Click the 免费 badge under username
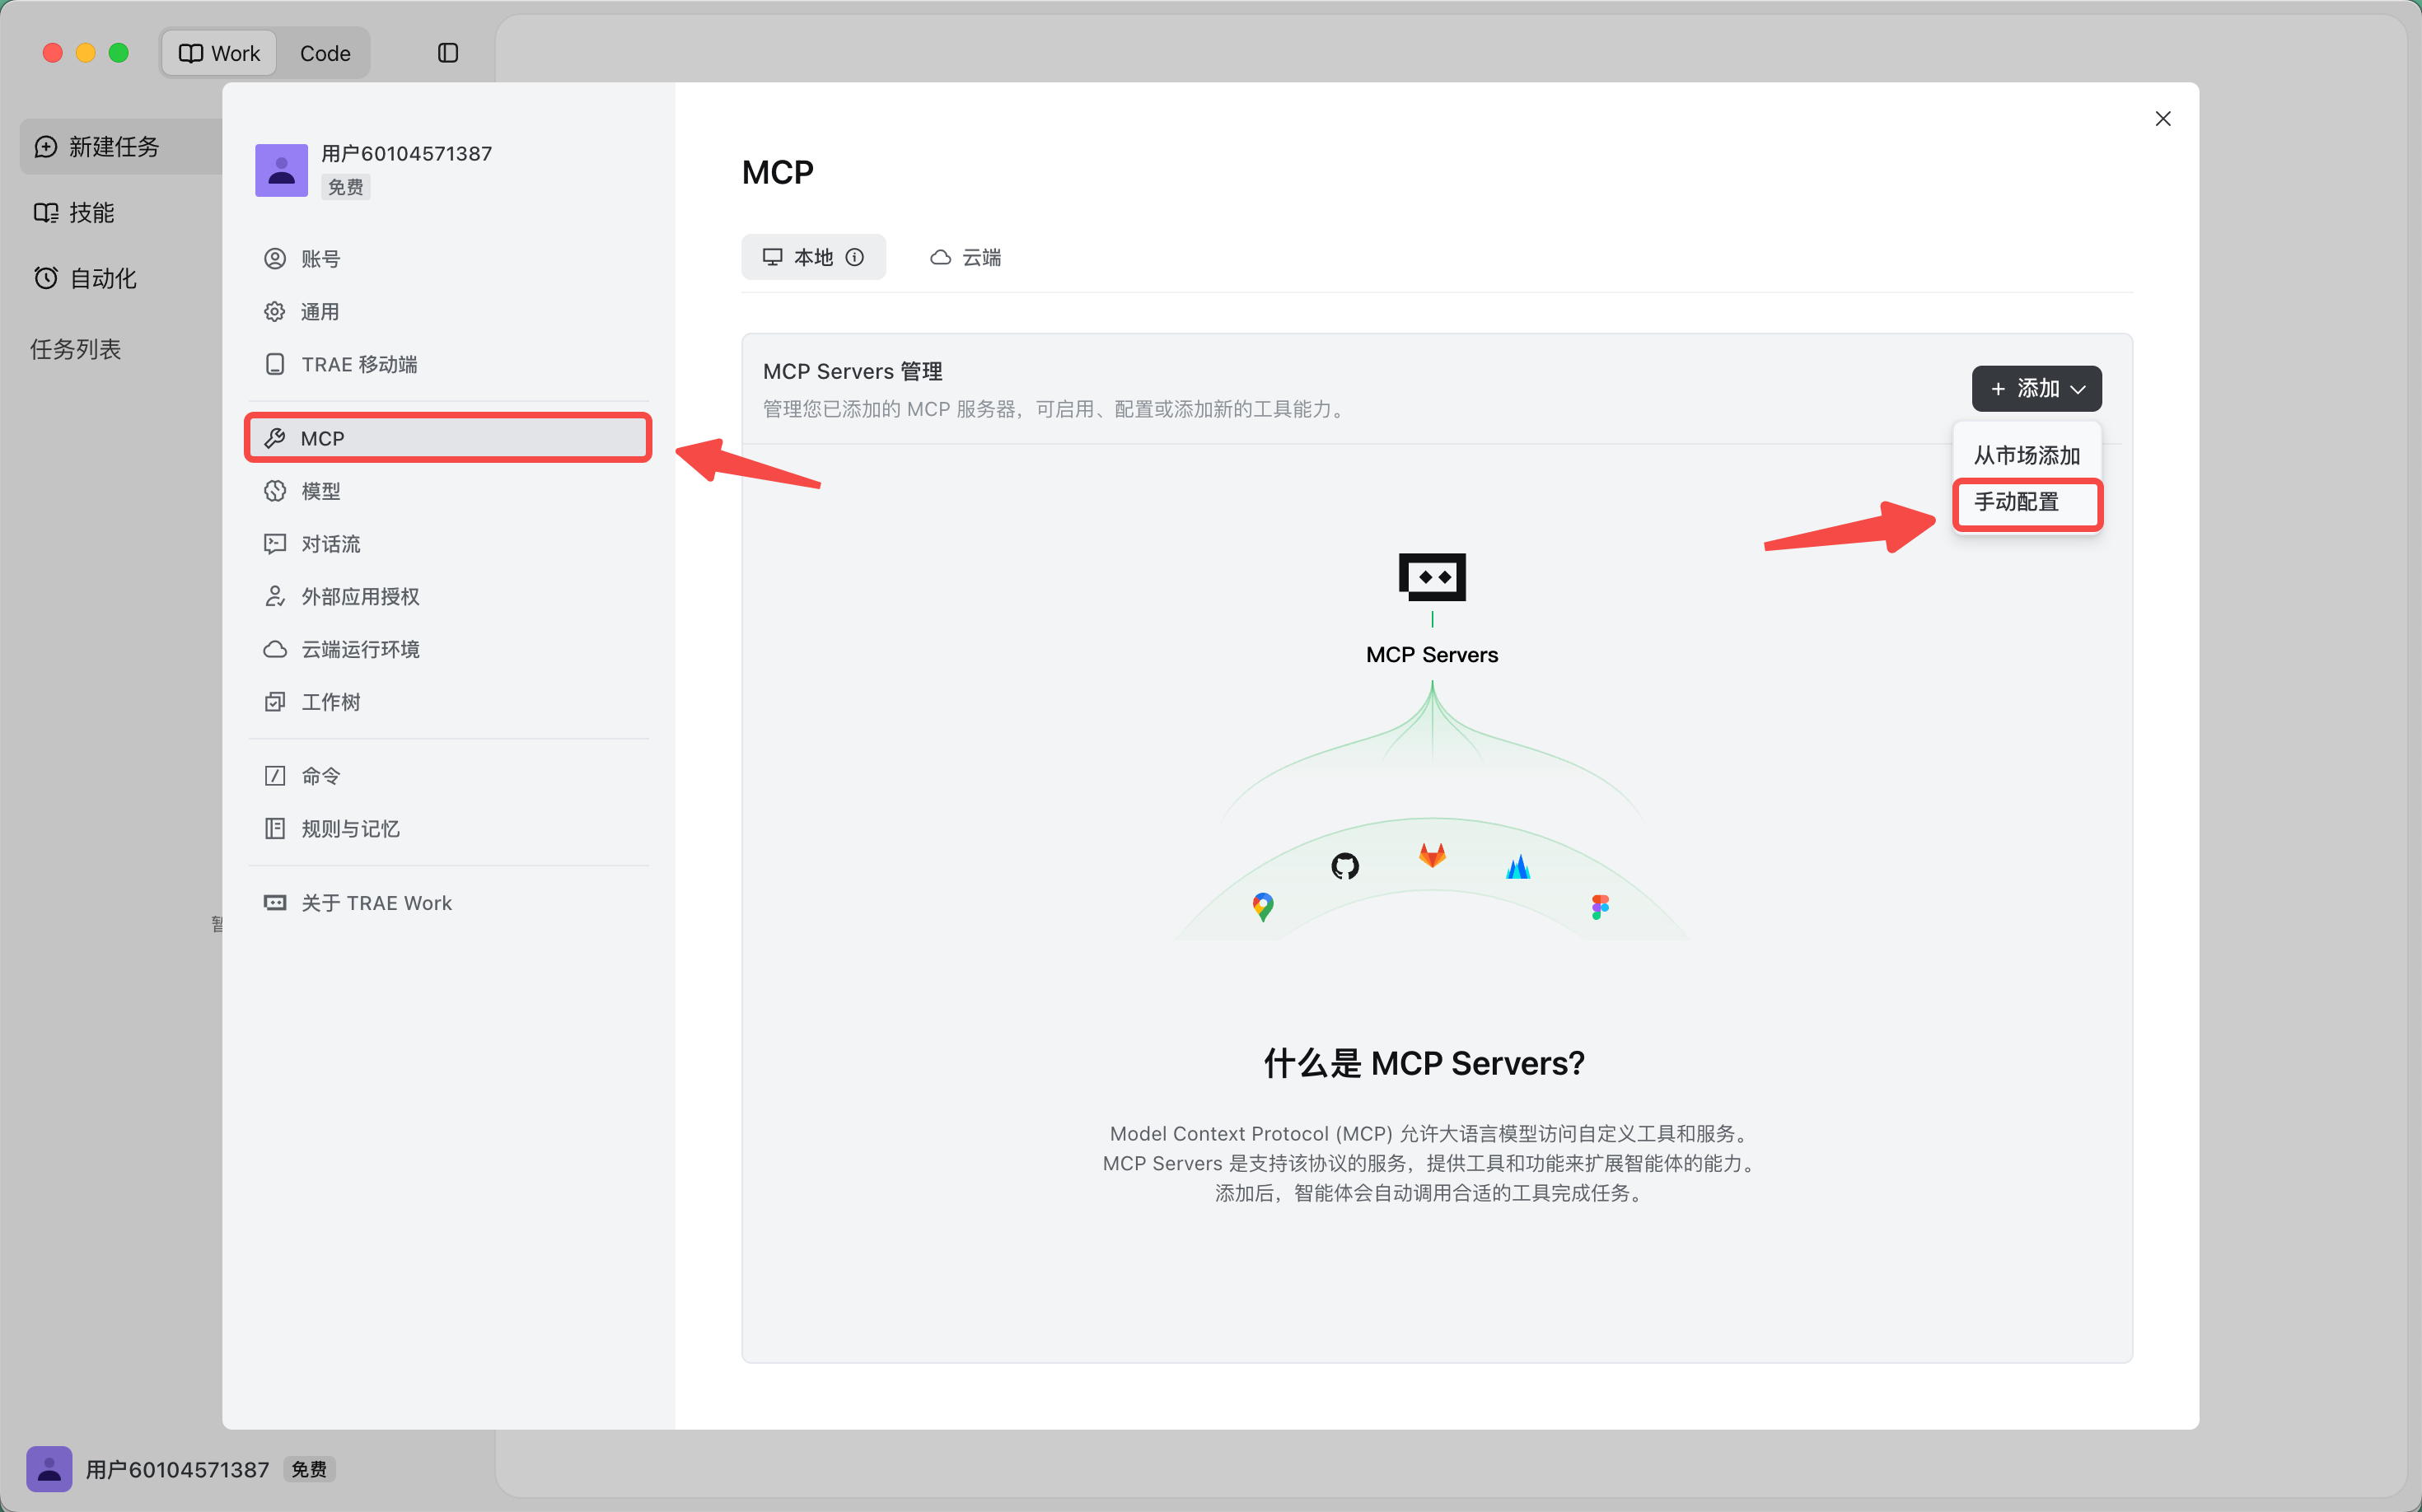The height and width of the screenshot is (1512, 2422). tap(346, 187)
